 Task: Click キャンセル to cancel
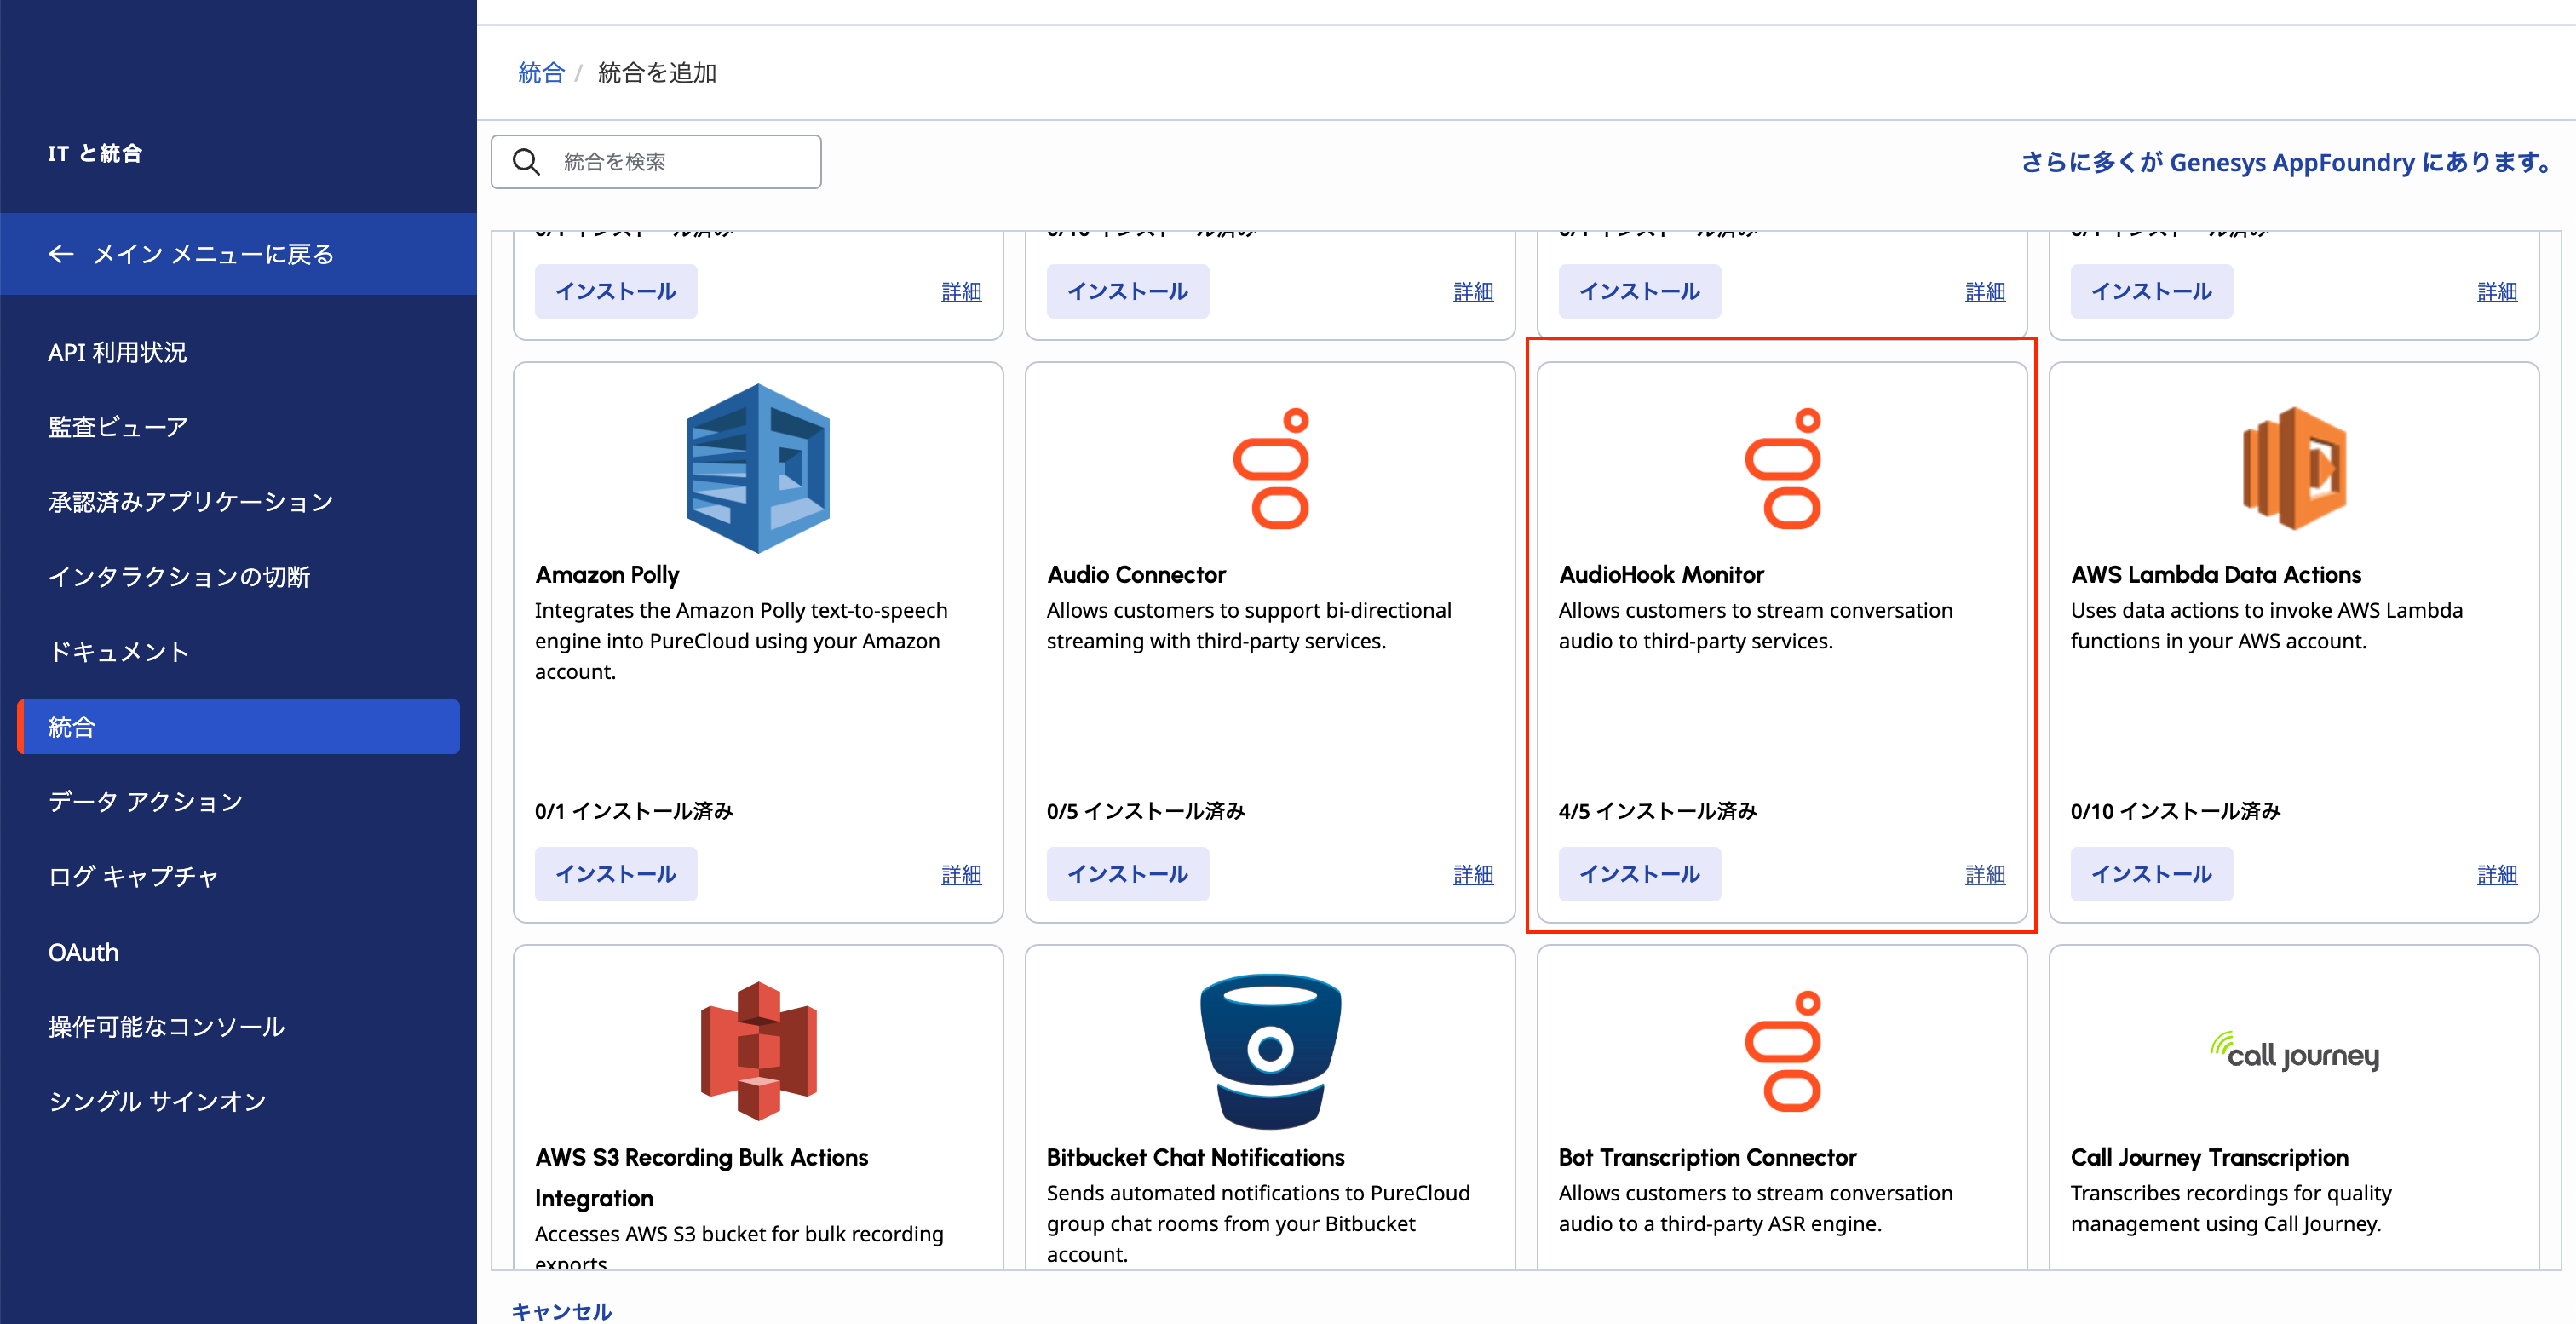pos(562,1311)
